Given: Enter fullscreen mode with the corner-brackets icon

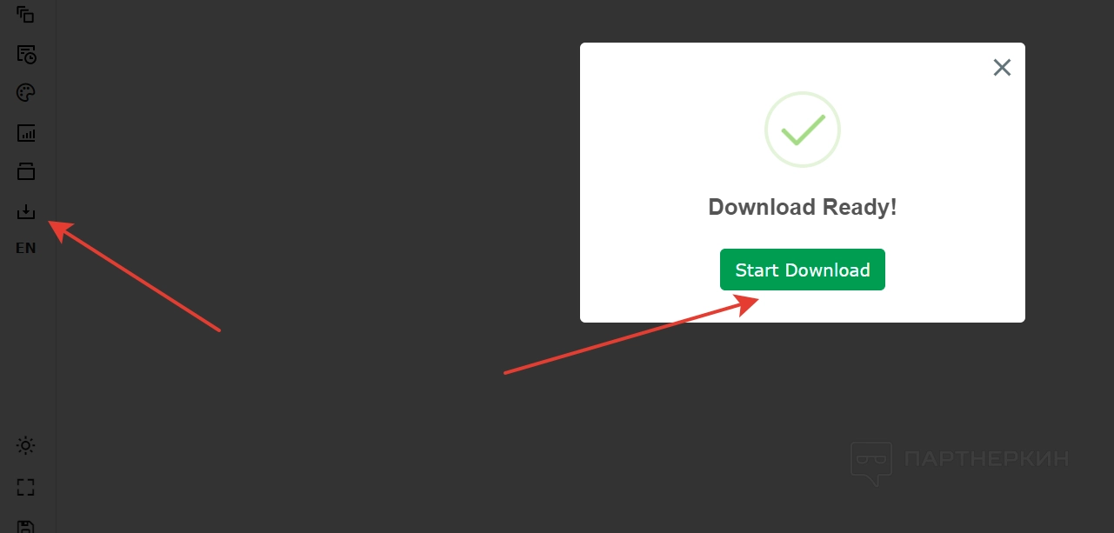Looking at the screenshot, I should (x=26, y=487).
